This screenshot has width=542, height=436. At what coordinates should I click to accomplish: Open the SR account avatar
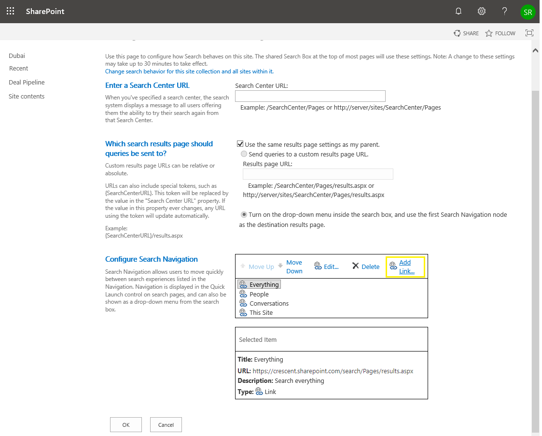pos(528,12)
